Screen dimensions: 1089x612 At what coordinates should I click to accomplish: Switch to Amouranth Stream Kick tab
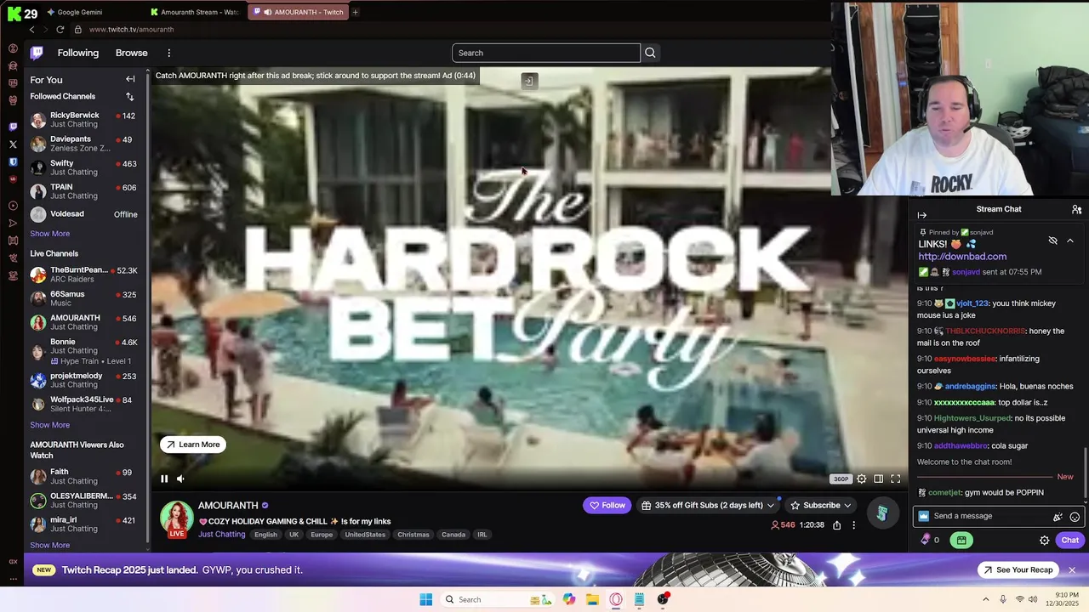pos(196,12)
